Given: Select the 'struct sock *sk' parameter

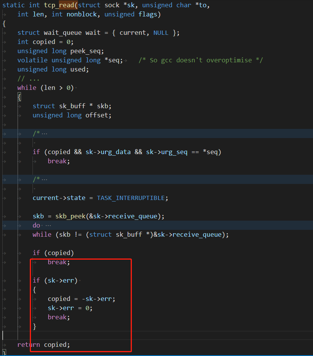Looking at the screenshot, I should (x=107, y=5).
